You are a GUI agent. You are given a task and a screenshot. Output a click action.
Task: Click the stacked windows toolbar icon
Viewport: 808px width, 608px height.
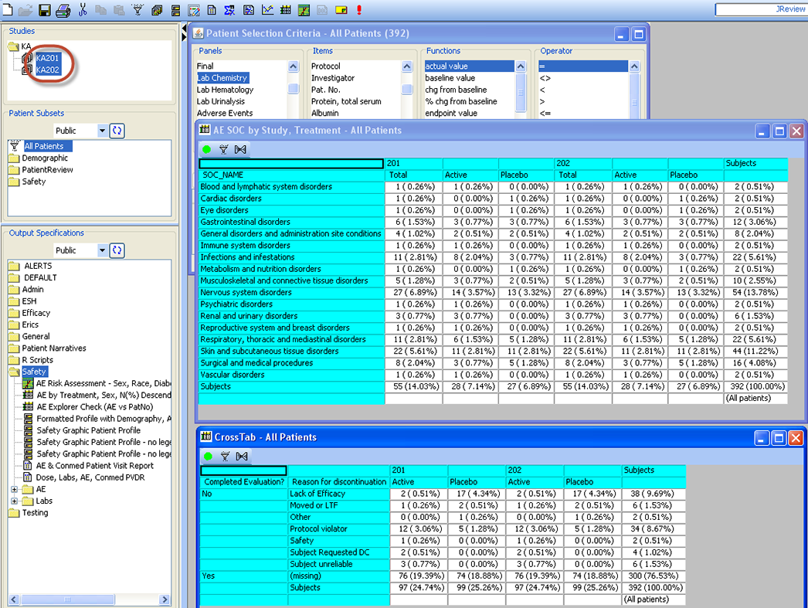click(x=157, y=9)
